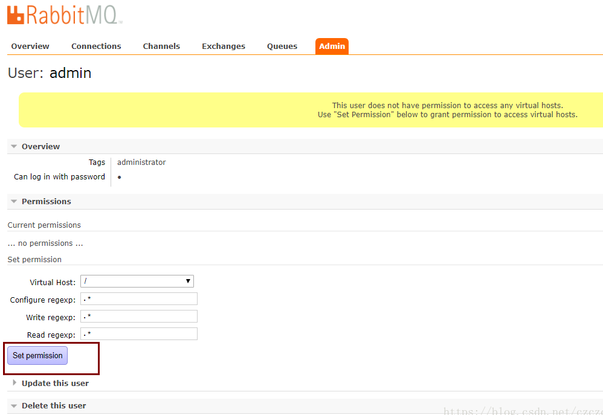This screenshot has height=415, width=603.
Task: Click the 'Write regexp:' label
Action: tap(51, 318)
